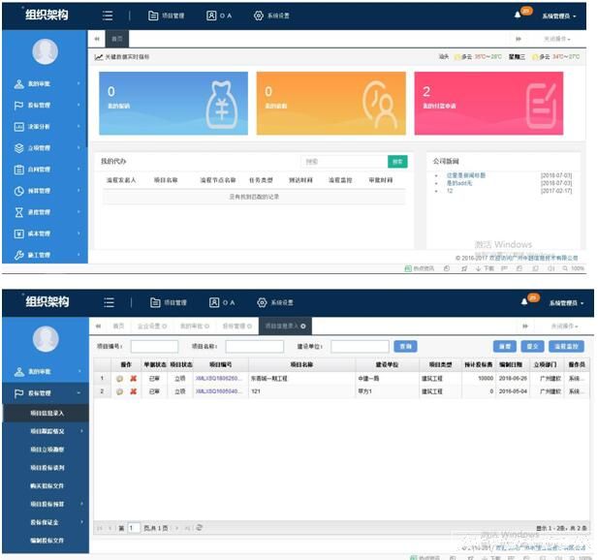Viewport: 598px width, 560px height.
Task: Select 项目立项勘察 in the sidebar submenu
Action: [x=47, y=450]
